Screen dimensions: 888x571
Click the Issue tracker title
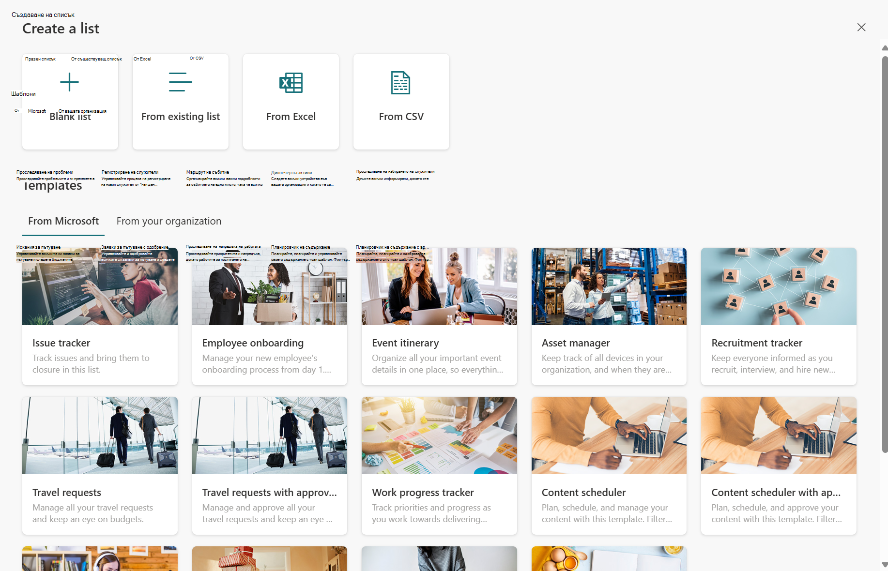[x=61, y=343]
